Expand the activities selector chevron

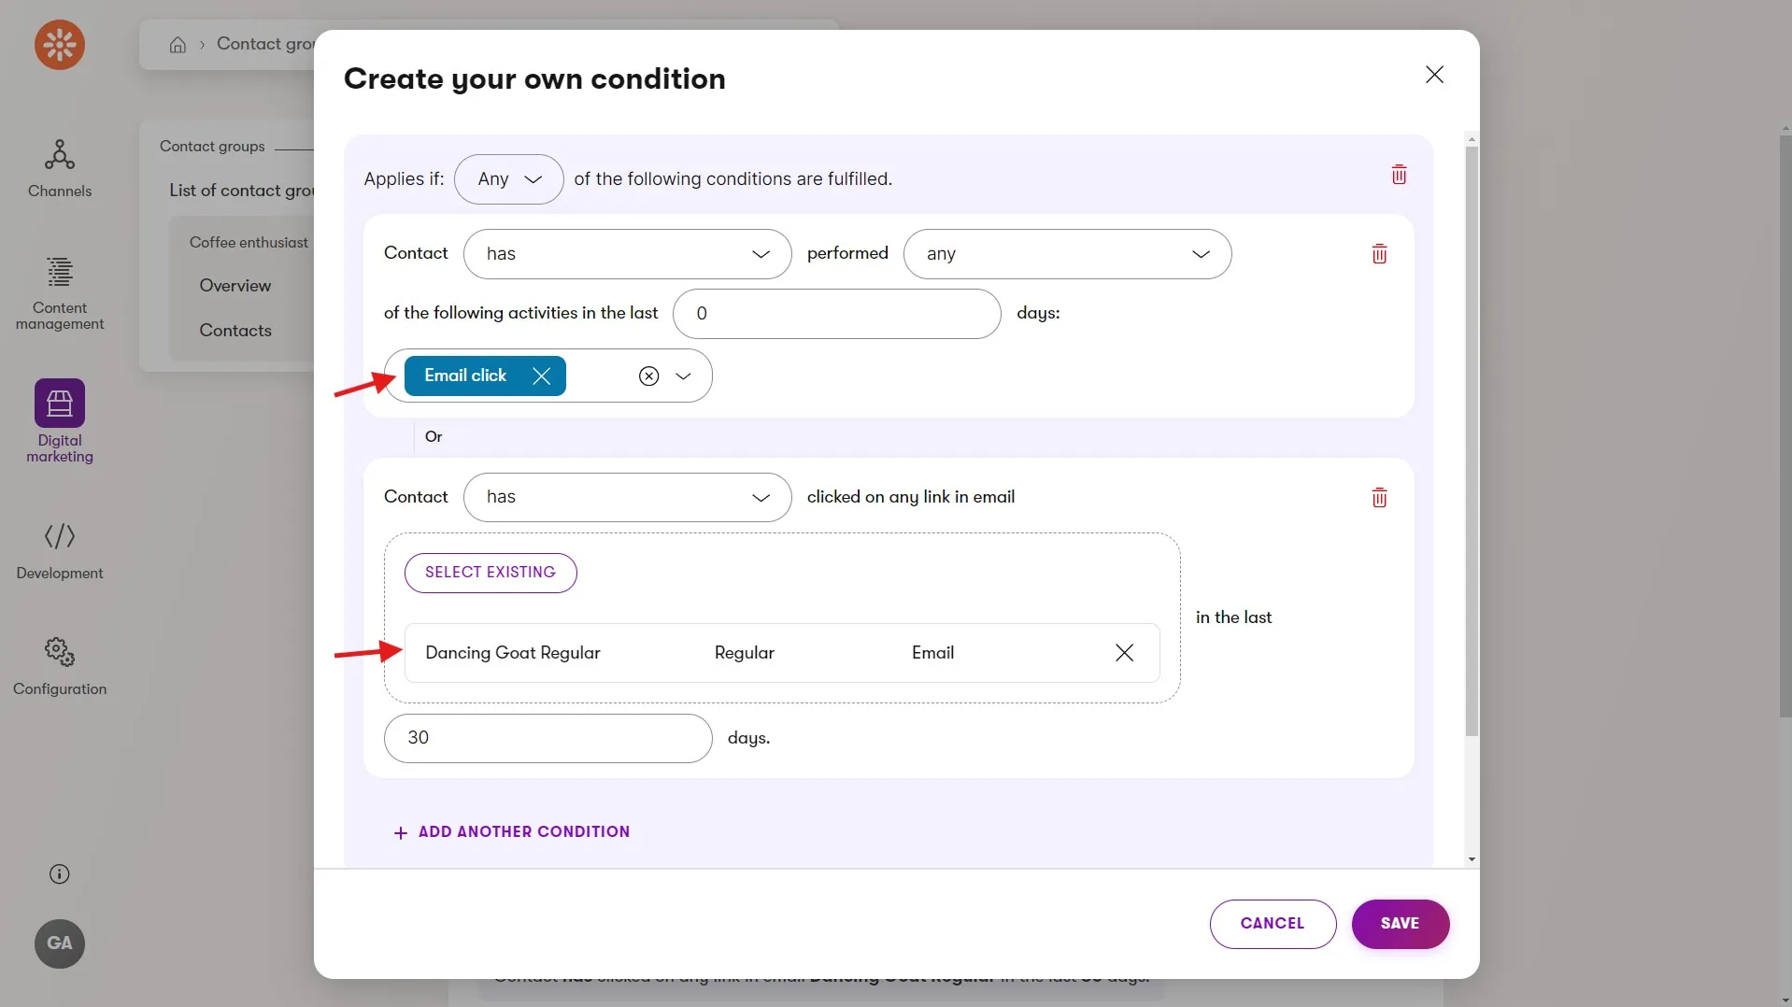tap(684, 376)
